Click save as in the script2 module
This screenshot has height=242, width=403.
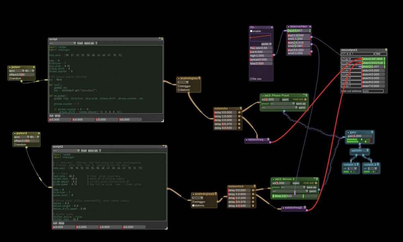[x=93, y=151]
